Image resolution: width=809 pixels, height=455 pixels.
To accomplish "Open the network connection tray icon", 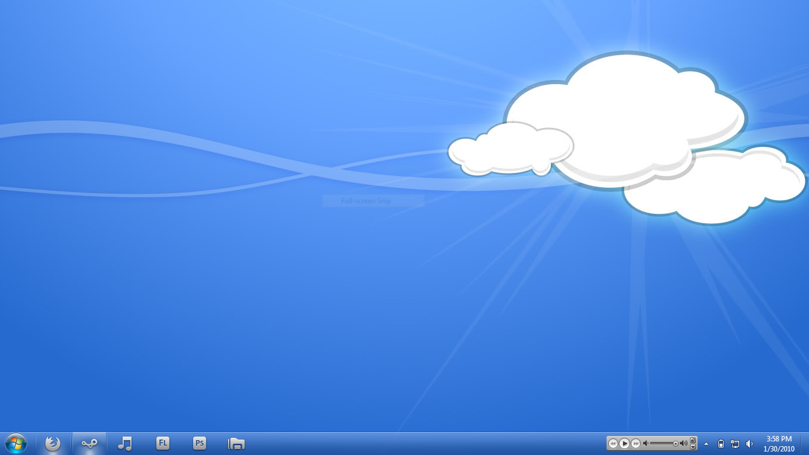I will point(735,444).
